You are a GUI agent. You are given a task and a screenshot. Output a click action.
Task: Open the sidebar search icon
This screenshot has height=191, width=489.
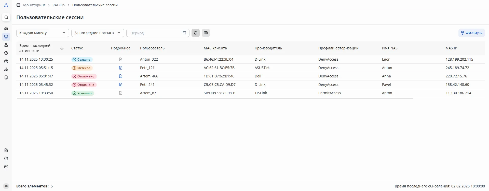click(x=6, y=17)
